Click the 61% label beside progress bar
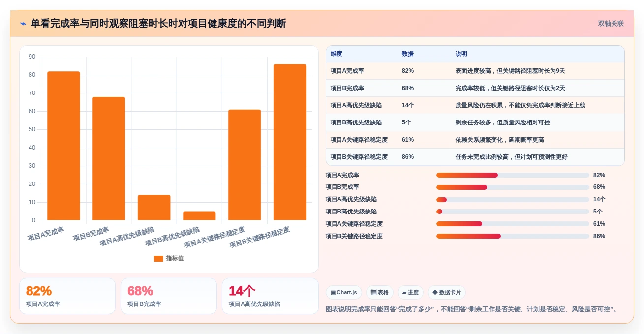The width and height of the screenshot is (644, 334). [x=599, y=224]
